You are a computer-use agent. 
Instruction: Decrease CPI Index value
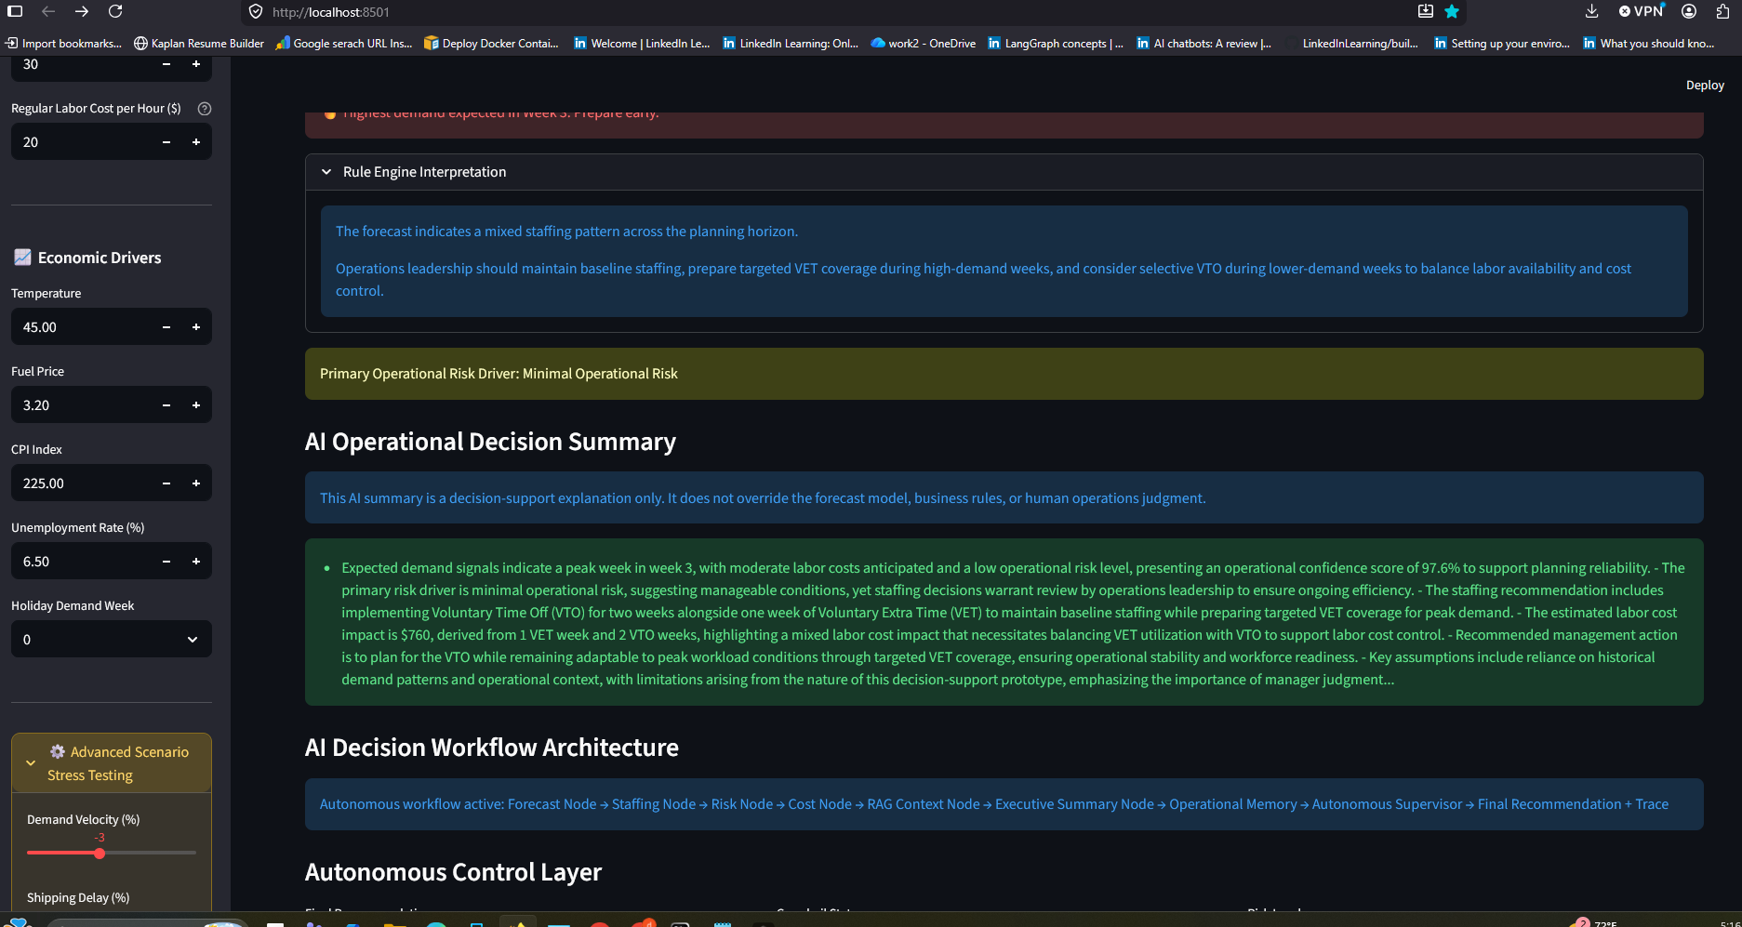(x=166, y=483)
